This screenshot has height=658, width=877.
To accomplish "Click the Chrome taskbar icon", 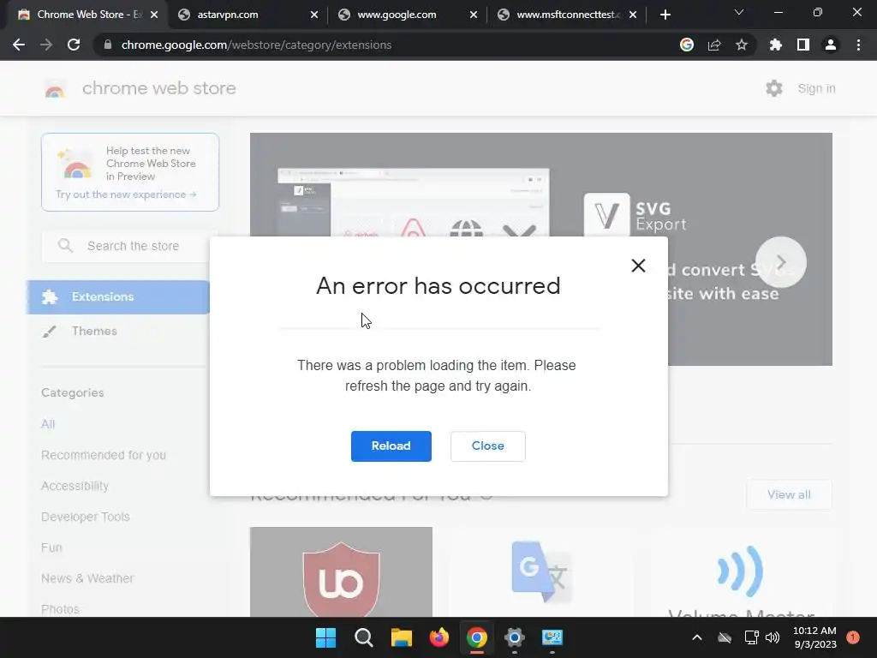I will pos(476,637).
